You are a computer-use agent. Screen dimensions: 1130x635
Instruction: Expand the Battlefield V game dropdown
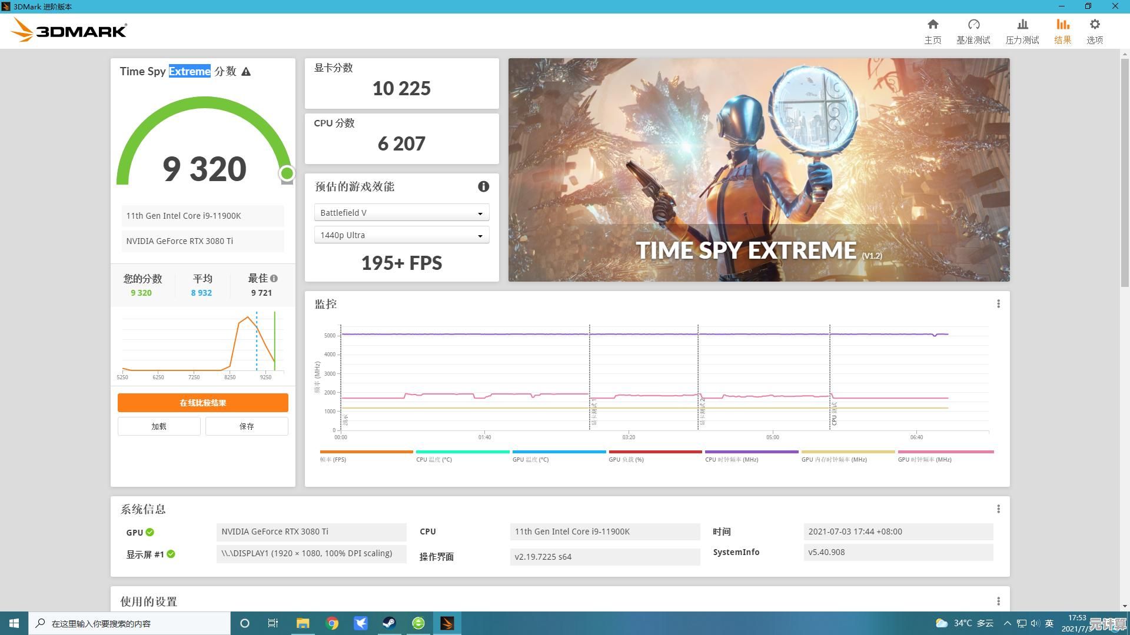click(401, 213)
